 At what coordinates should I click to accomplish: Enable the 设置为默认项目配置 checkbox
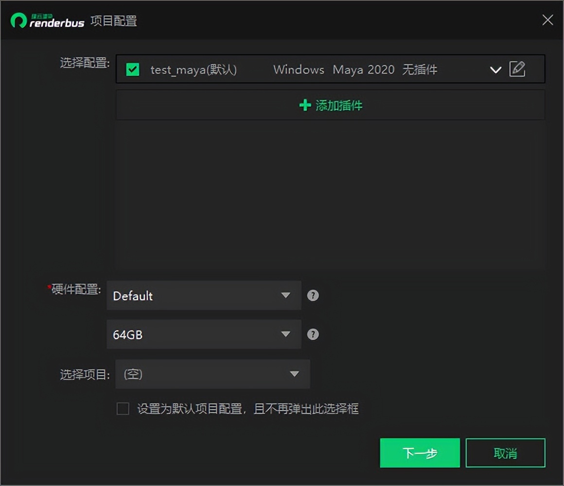(x=122, y=409)
